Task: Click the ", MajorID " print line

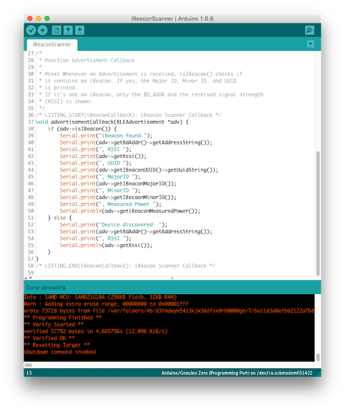Action: (100, 177)
